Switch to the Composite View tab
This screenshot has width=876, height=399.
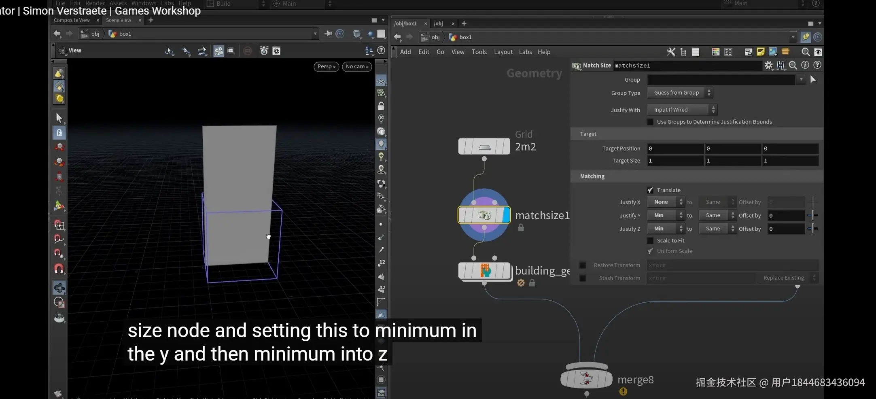[x=72, y=20]
